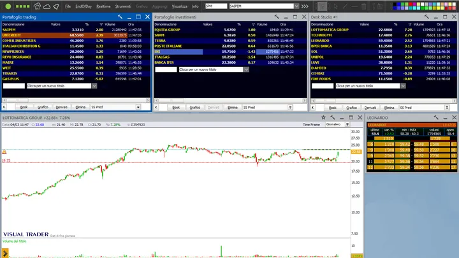Viewport: 459px width, 258px height.
Task: Click the tag icon beside the cloud
Action: point(56,6)
